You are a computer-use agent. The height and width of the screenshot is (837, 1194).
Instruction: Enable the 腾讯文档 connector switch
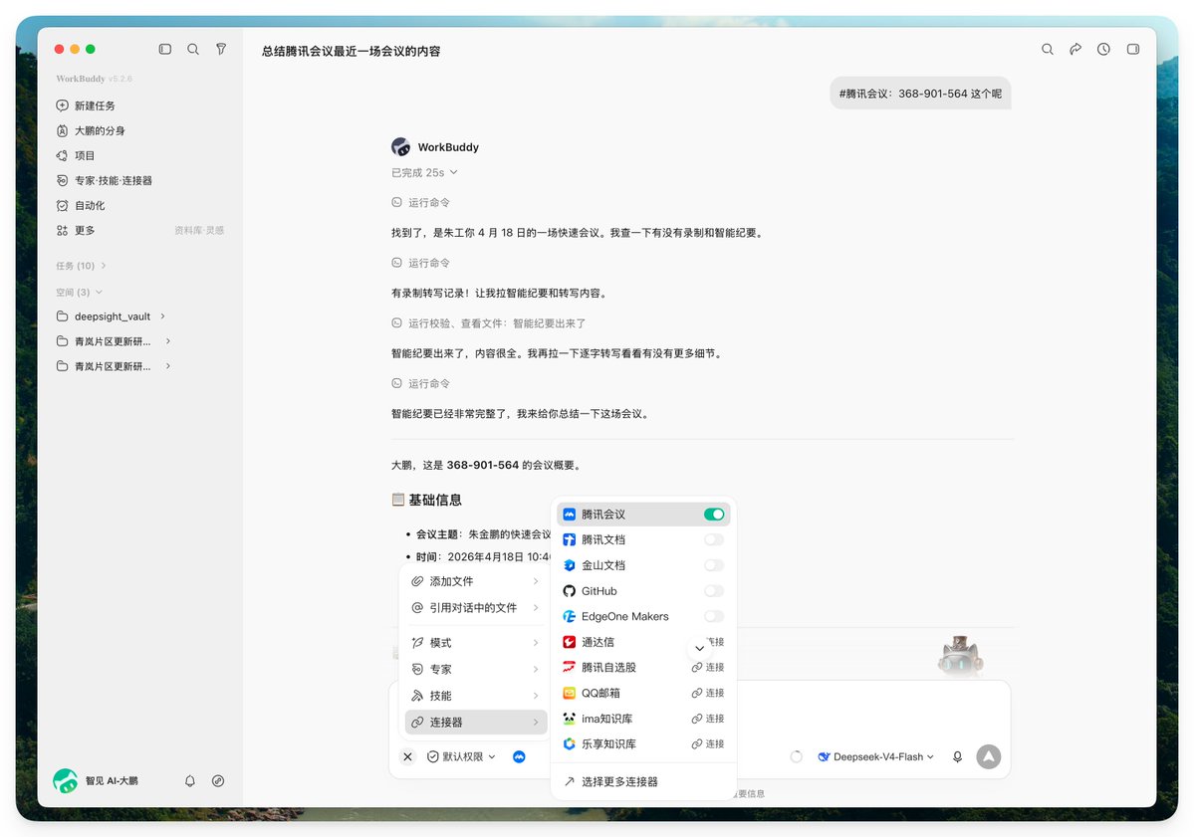click(x=714, y=539)
